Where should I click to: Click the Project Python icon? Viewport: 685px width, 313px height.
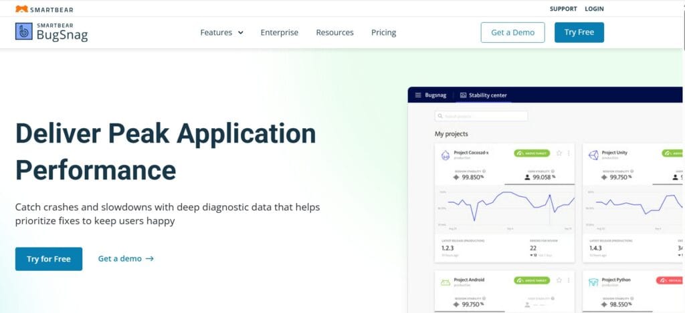(x=593, y=282)
